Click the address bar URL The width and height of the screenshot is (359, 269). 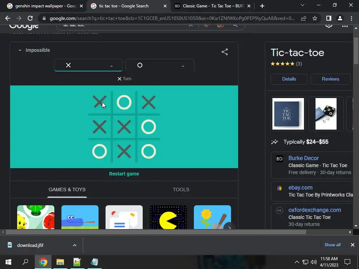coord(172,18)
